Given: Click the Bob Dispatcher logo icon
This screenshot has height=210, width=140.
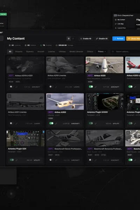Looking at the screenshot, I should [x=115, y=15].
